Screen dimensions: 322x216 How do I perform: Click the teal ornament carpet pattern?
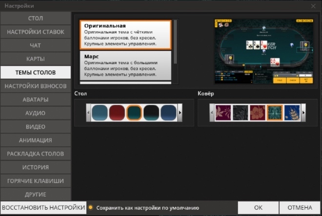coord(275,113)
